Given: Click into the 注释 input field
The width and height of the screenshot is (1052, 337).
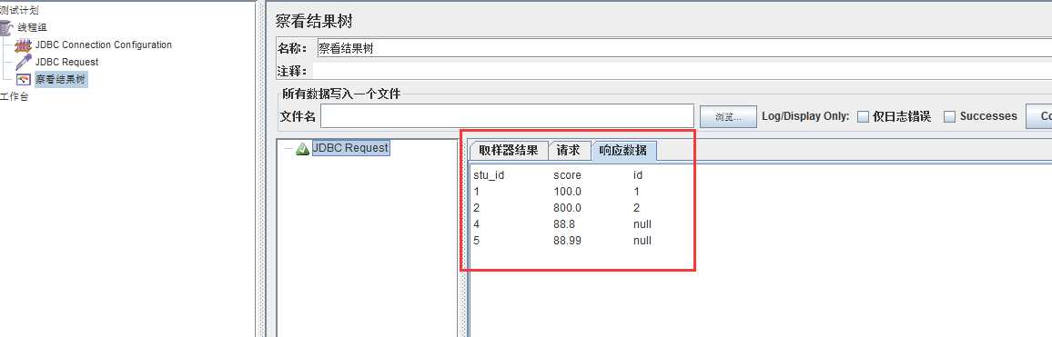Looking at the screenshot, I should (683, 70).
